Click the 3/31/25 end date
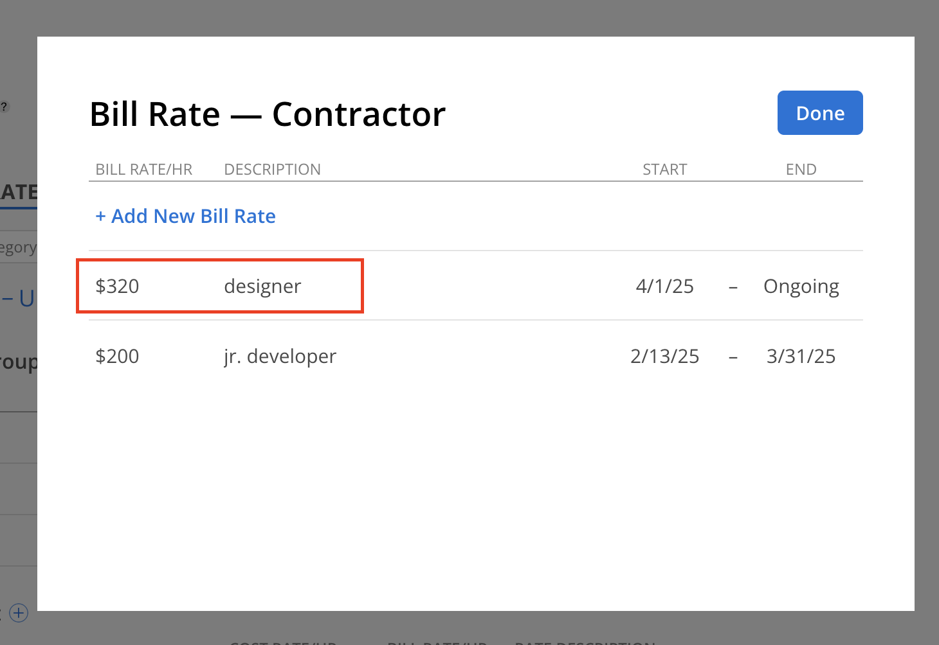 pos(801,356)
